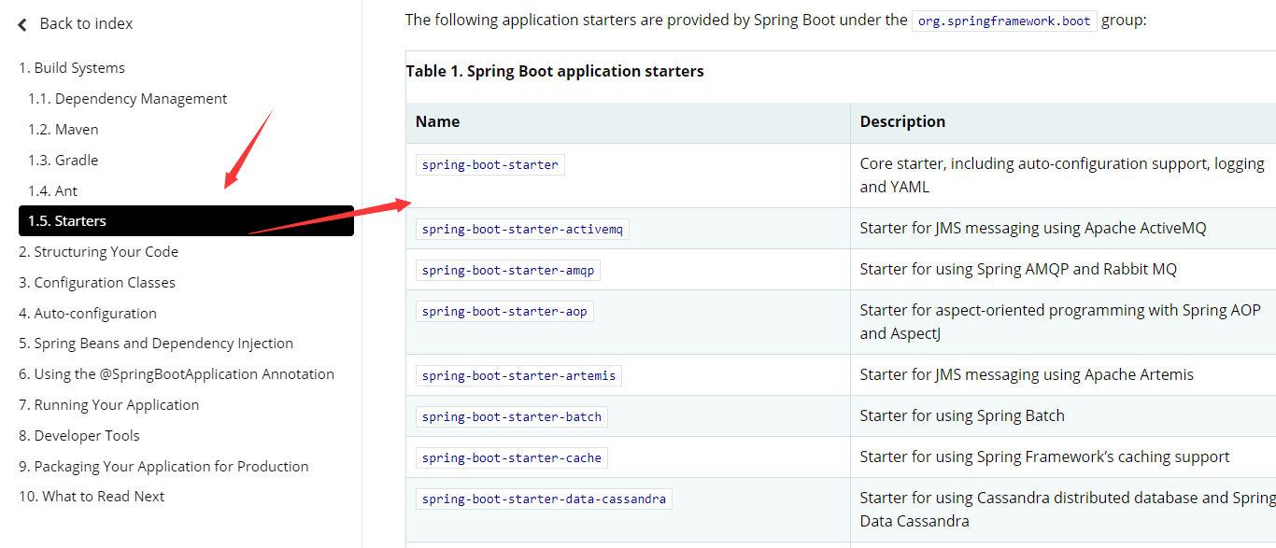This screenshot has width=1276, height=548.
Task: Click the Table 1 Spring Boot application starters caption
Action: [x=555, y=71]
